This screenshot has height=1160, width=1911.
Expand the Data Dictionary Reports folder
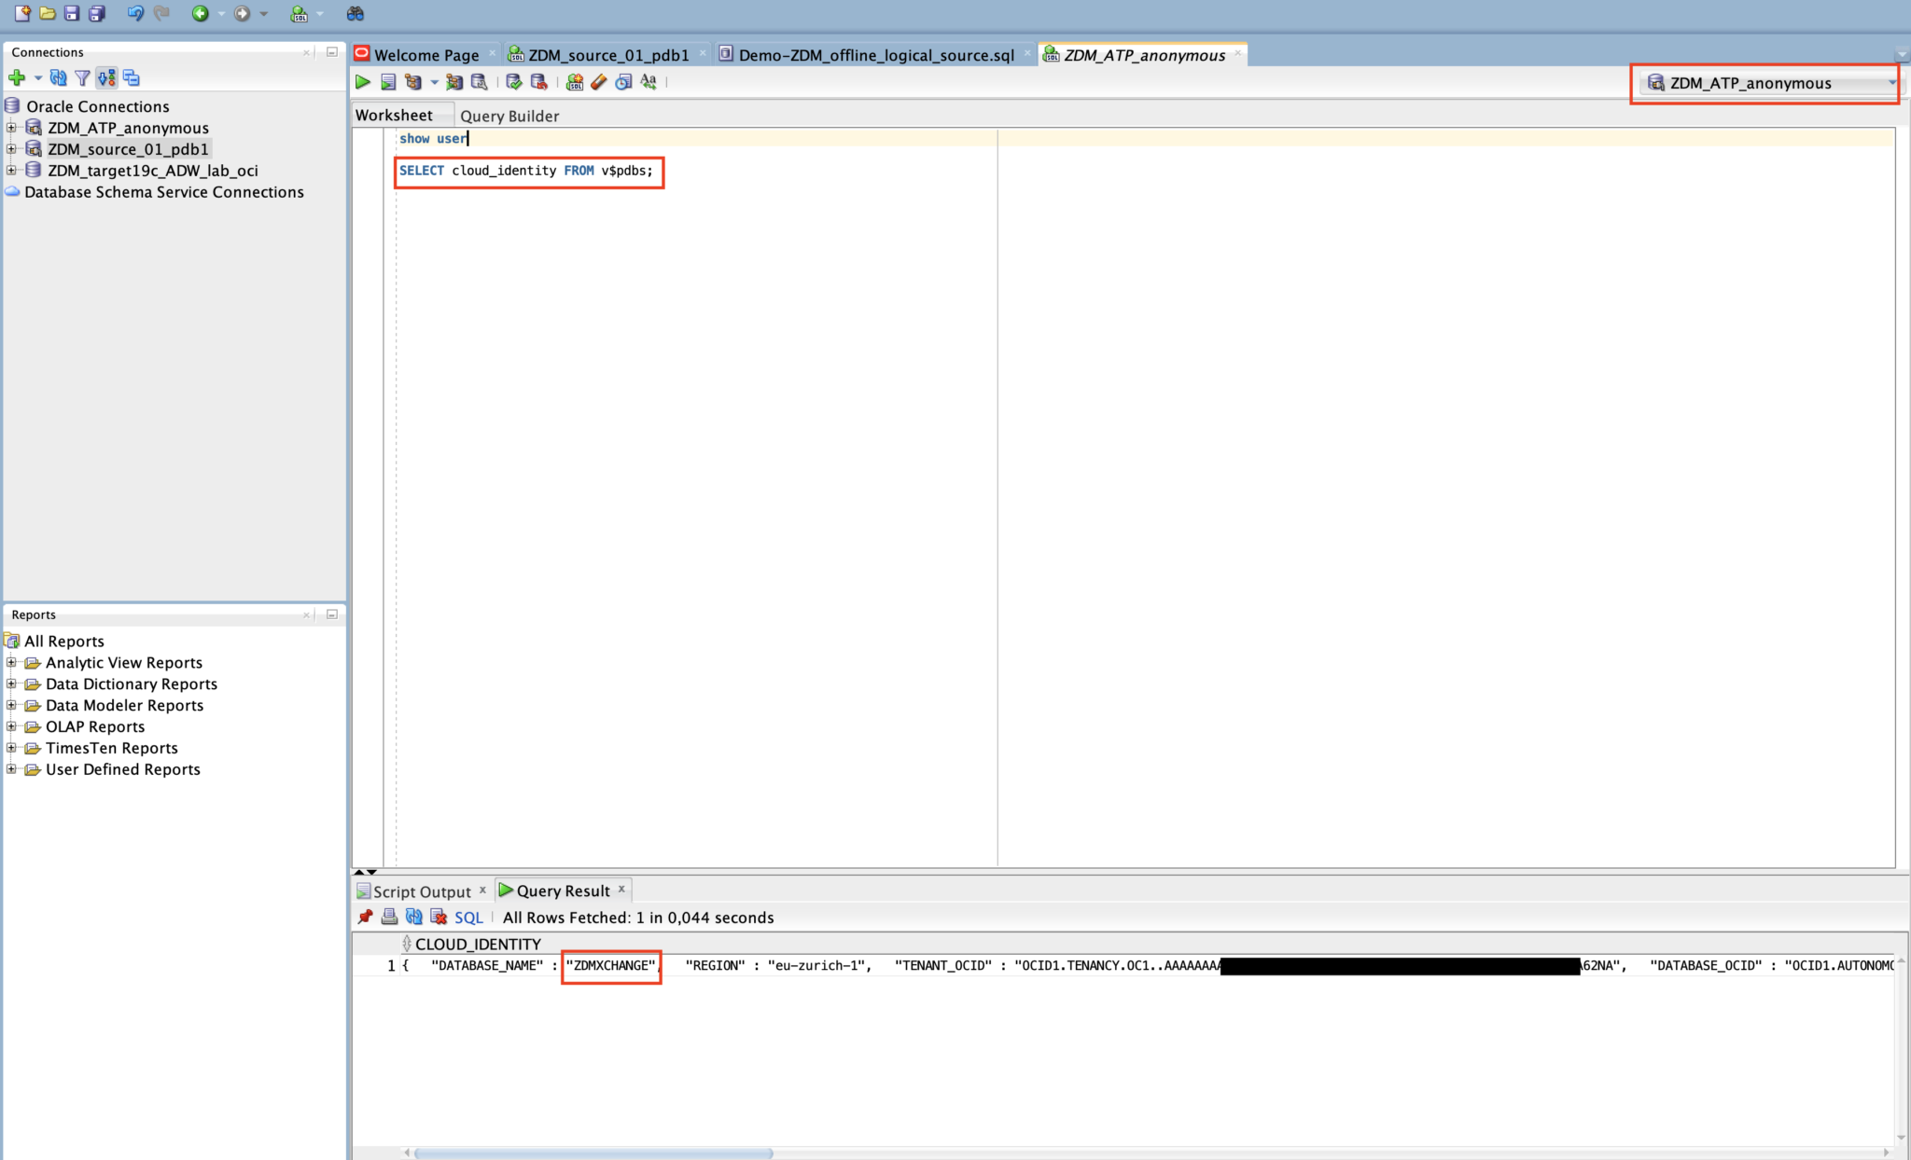(11, 684)
